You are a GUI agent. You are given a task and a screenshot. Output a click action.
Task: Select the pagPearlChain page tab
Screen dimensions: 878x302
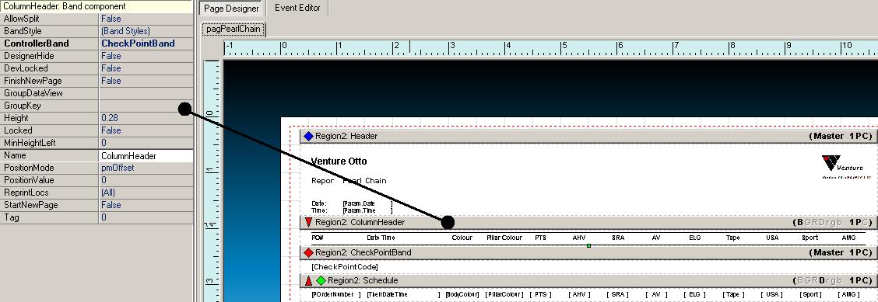coord(234,29)
